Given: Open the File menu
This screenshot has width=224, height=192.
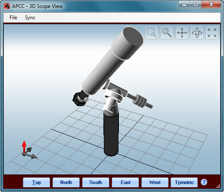Looking at the screenshot, I should 13,18.
